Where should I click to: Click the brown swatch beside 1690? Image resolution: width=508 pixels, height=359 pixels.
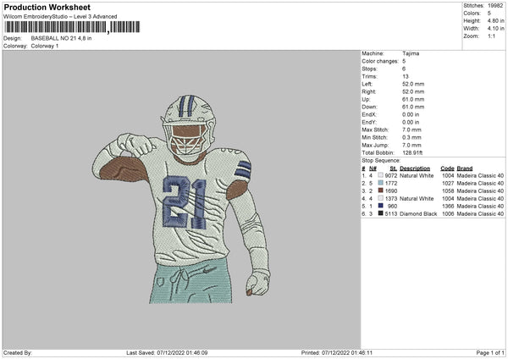coord(380,191)
